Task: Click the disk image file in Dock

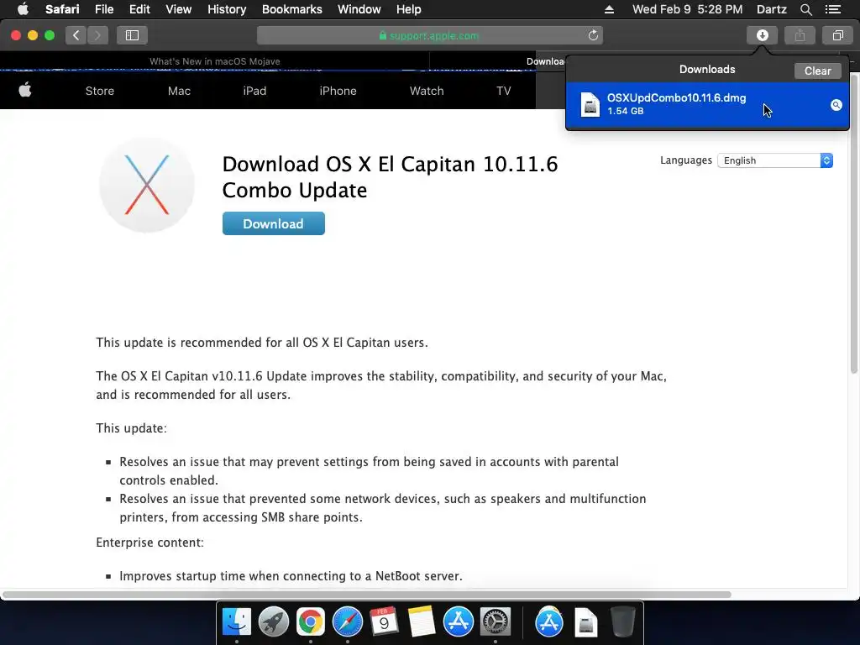Action: coord(585,622)
